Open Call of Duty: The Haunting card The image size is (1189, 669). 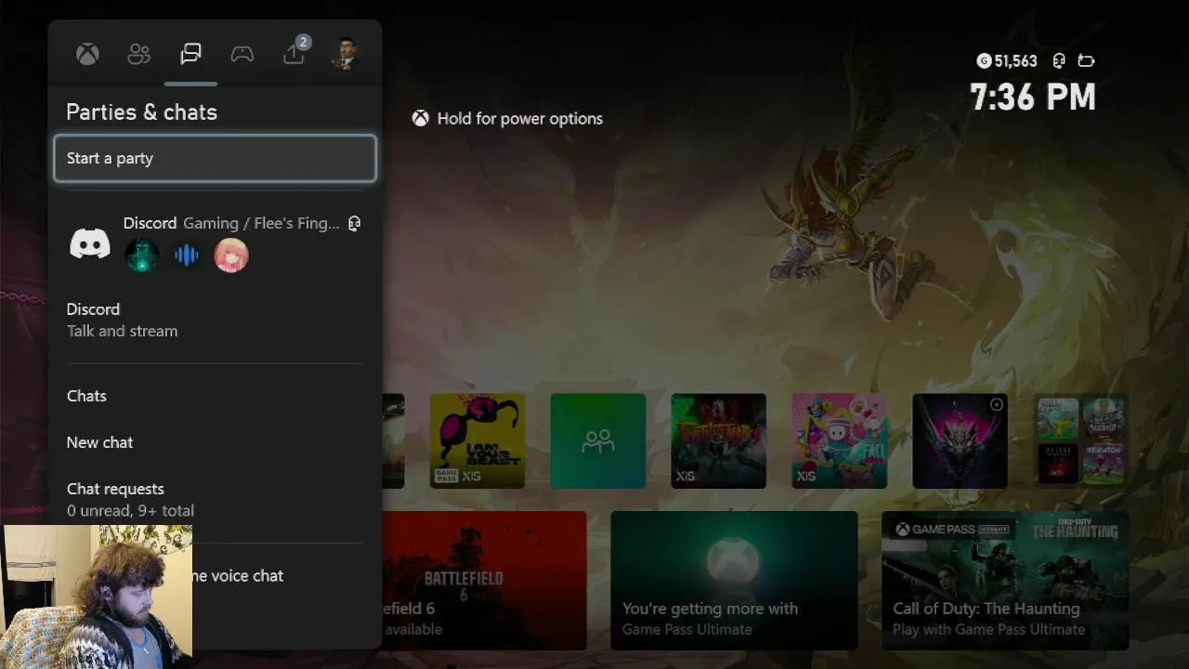(1005, 581)
